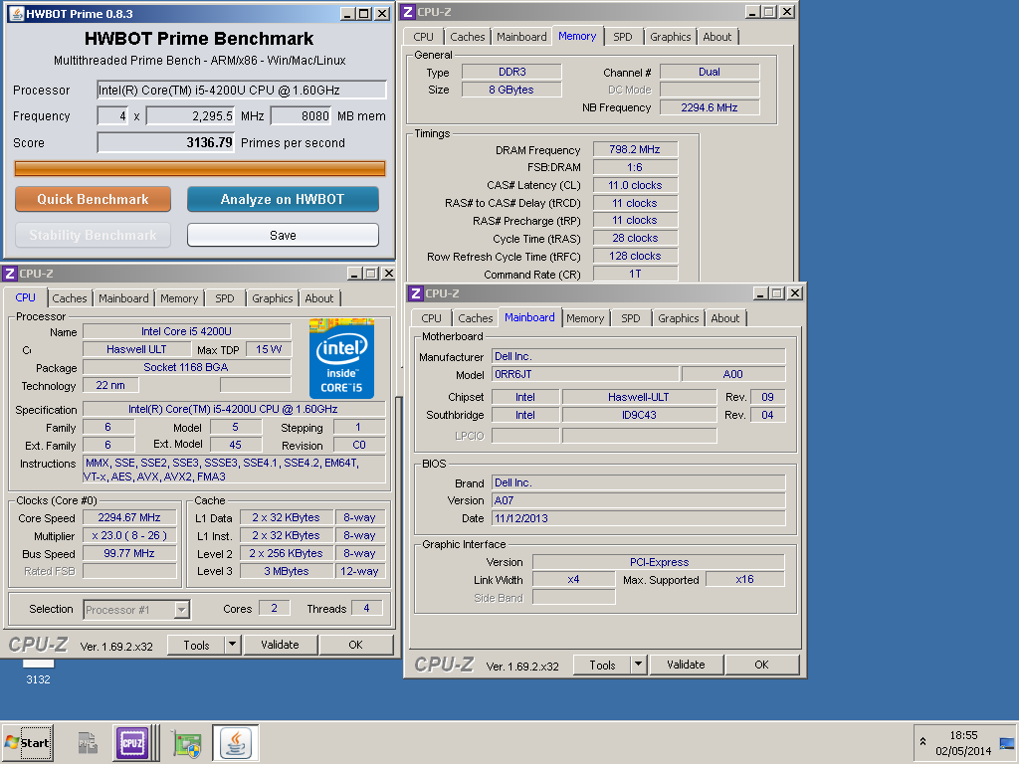Click Validate in the CPU window
This screenshot has height=764, width=1019.
tap(280, 645)
